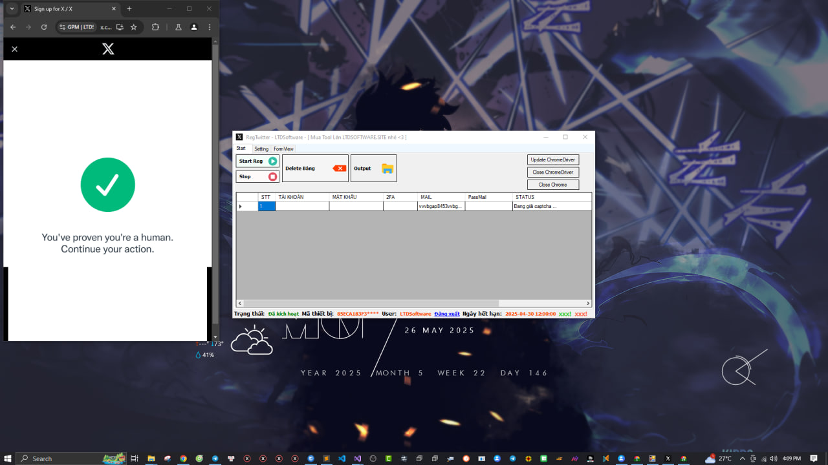The image size is (828, 465).
Task: Open the clock showing 4:09 PM
Action: [792, 459]
